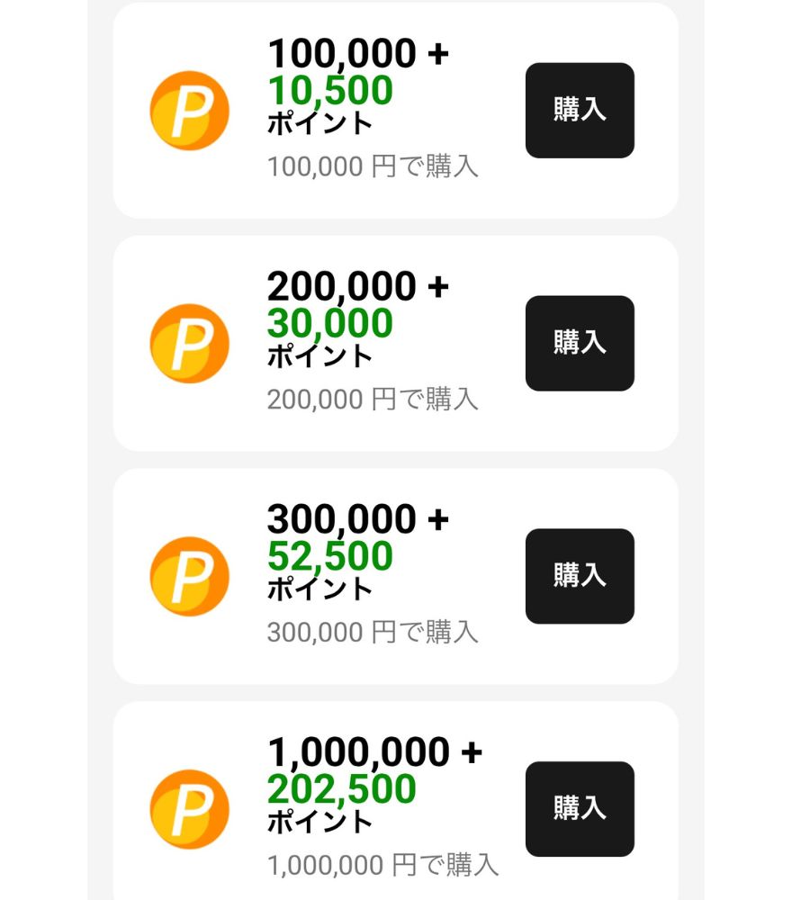Click the P coin icon for 200,000 points
Image resolution: width=792 pixels, height=900 pixels.
coord(189,344)
